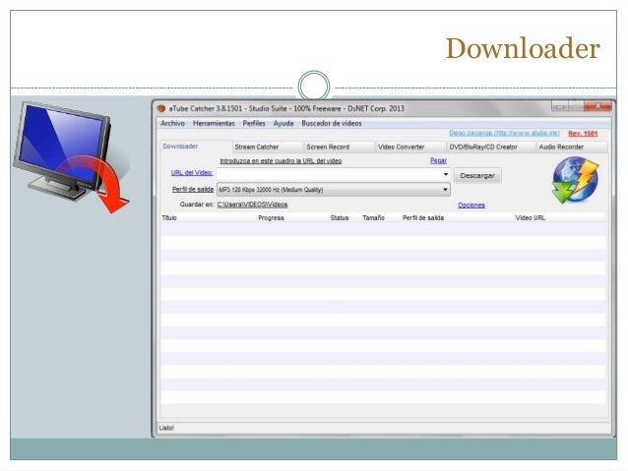Click the Video URL column header
The width and height of the screenshot is (628, 471).
(x=530, y=217)
